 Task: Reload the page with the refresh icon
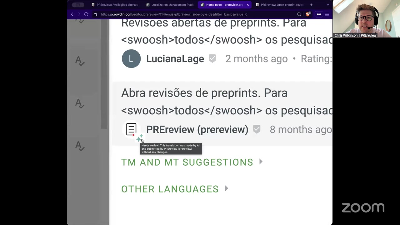click(86, 14)
